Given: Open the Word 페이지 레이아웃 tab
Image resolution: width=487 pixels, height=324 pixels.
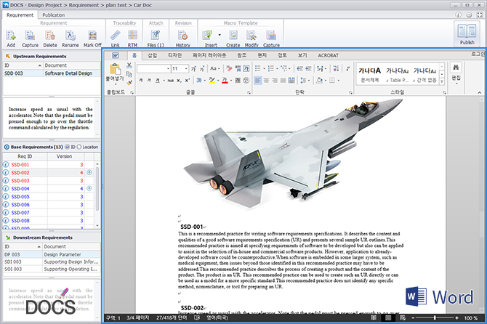Looking at the screenshot, I should pos(209,55).
